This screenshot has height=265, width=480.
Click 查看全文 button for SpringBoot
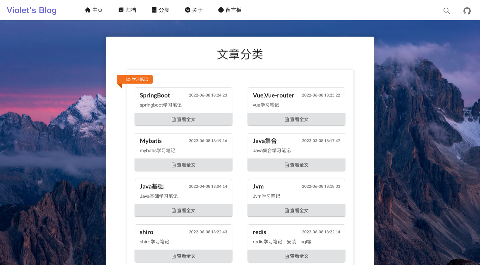pos(183,119)
